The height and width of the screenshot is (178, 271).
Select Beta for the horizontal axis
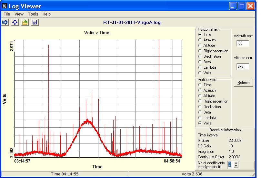point(200,62)
